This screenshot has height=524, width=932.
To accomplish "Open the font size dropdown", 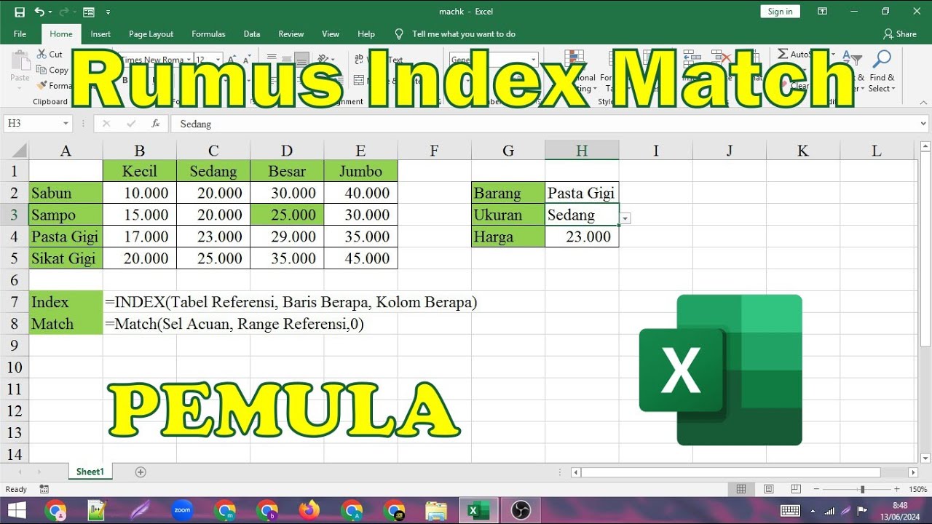I will [x=219, y=60].
